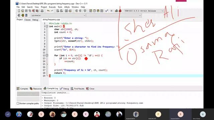Viewport: 214px width, 120px height.
Task: Switch to the Resources bottom tab
Action: point(36,89)
